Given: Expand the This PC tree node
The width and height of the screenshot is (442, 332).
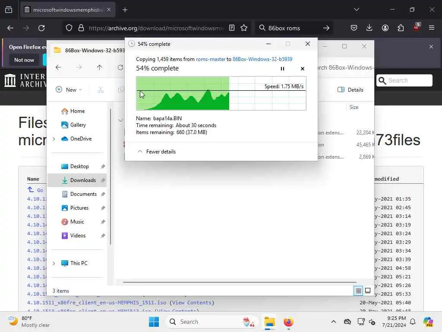Looking at the screenshot, I should [x=54, y=263].
